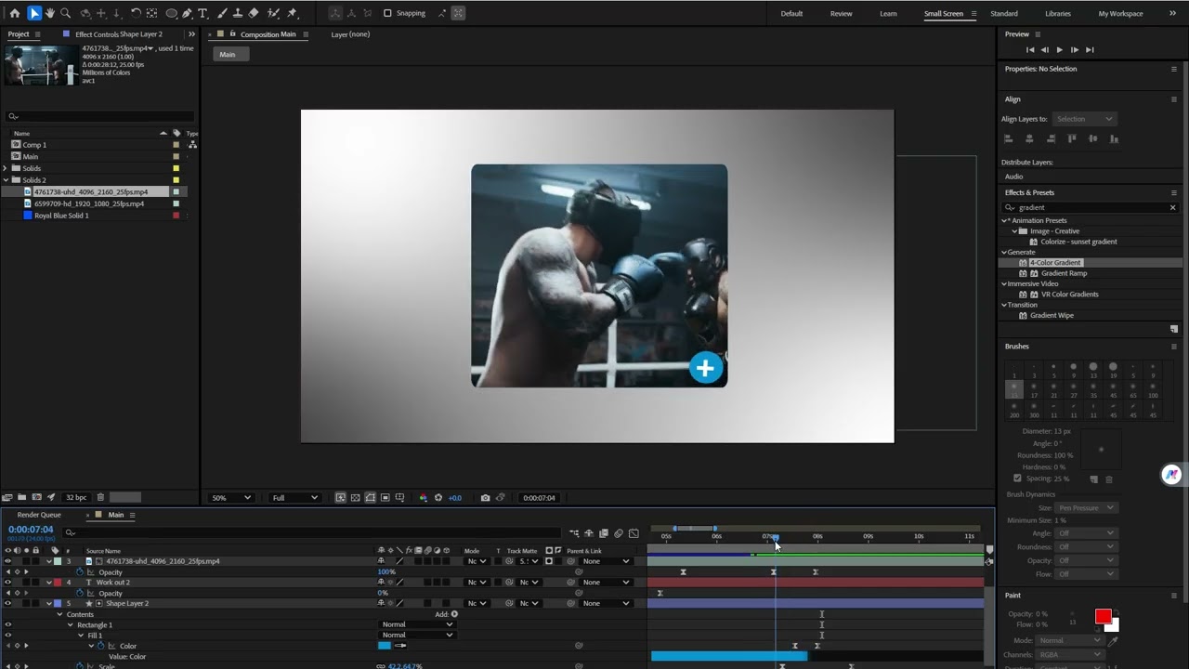Screen dimensions: 1189x669
Task: Switch to the Learn workspace
Action: click(888, 14)
